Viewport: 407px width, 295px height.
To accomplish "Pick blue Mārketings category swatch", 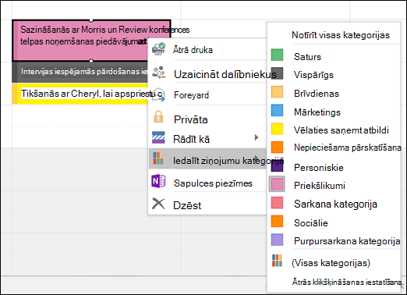I will click(277, 110).
